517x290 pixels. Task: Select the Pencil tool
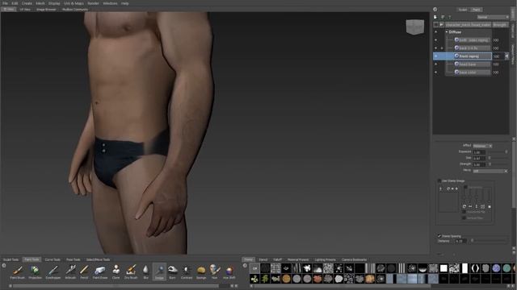pyautogui.click(x=84, y=271)
